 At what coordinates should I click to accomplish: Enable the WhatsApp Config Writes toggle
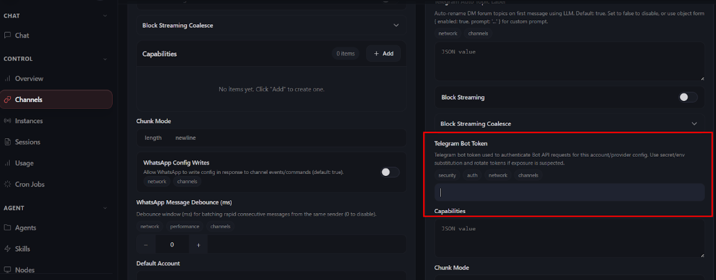[390, 172]
